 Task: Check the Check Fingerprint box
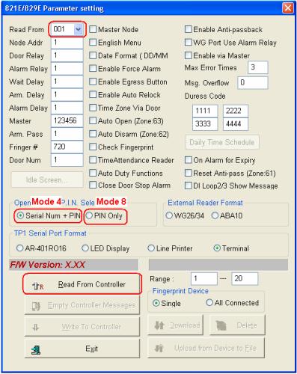93,147
